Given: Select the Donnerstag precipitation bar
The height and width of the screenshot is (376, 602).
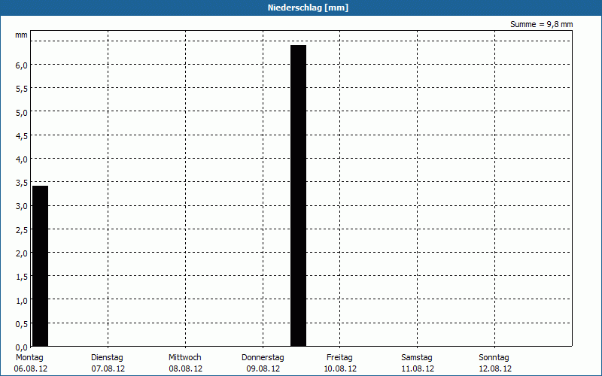Looking at the screenshot, I should point(298,196).
